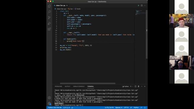
Task: Close the bottom panel
Action: tap(145, 86)
